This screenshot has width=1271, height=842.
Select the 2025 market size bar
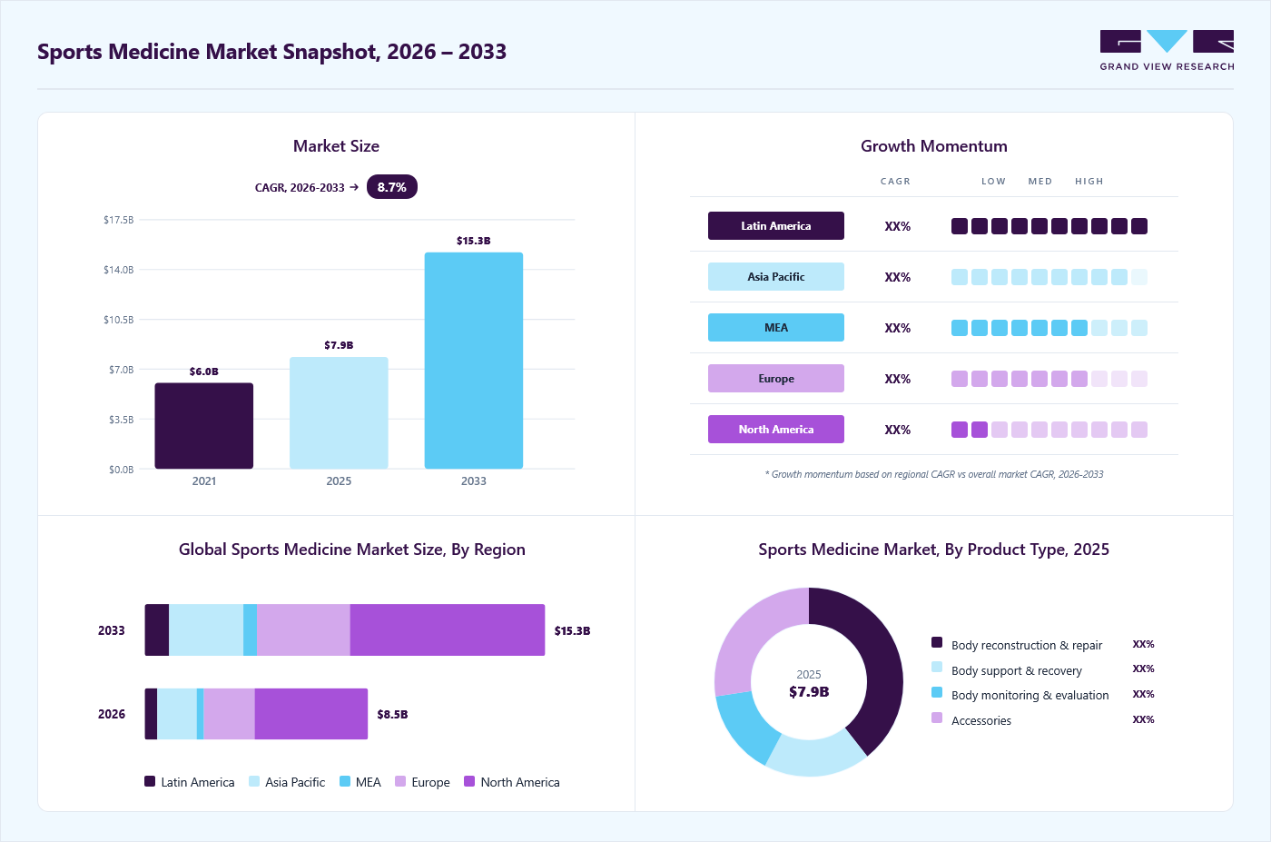coord(339,413)
